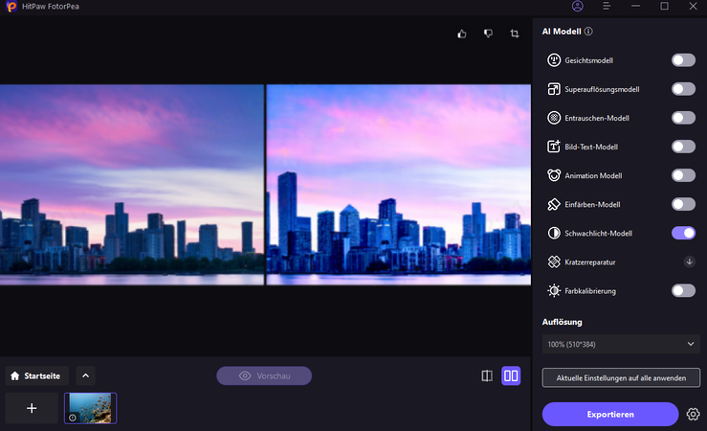Switch to side-by-side compare view
Screen dimensions: 707x431
pos(511,376)
